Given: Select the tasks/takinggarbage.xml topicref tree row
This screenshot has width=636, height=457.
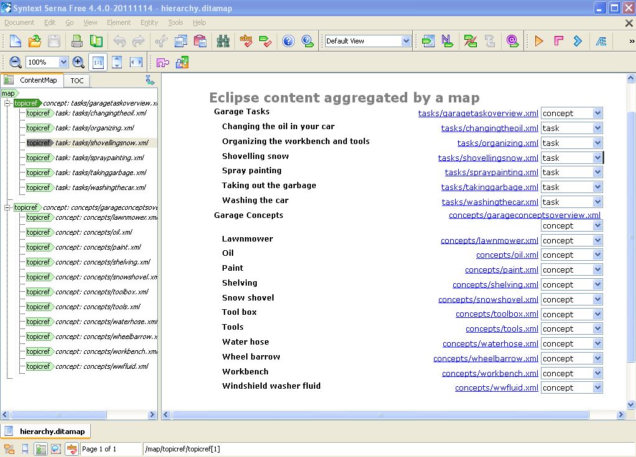Looking at the screenshot, I should pos(86,173).
